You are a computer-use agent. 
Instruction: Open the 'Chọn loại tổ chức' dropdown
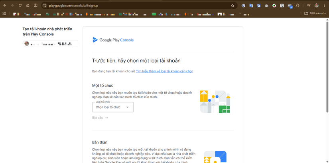(x=113, y=107)
